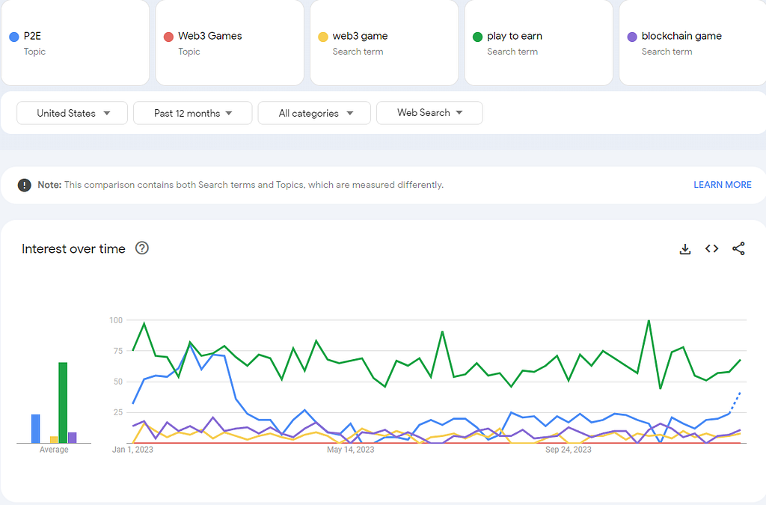Click the 25 y-axis value
This screenshot has height=505, width=766.
coord(118,412)
